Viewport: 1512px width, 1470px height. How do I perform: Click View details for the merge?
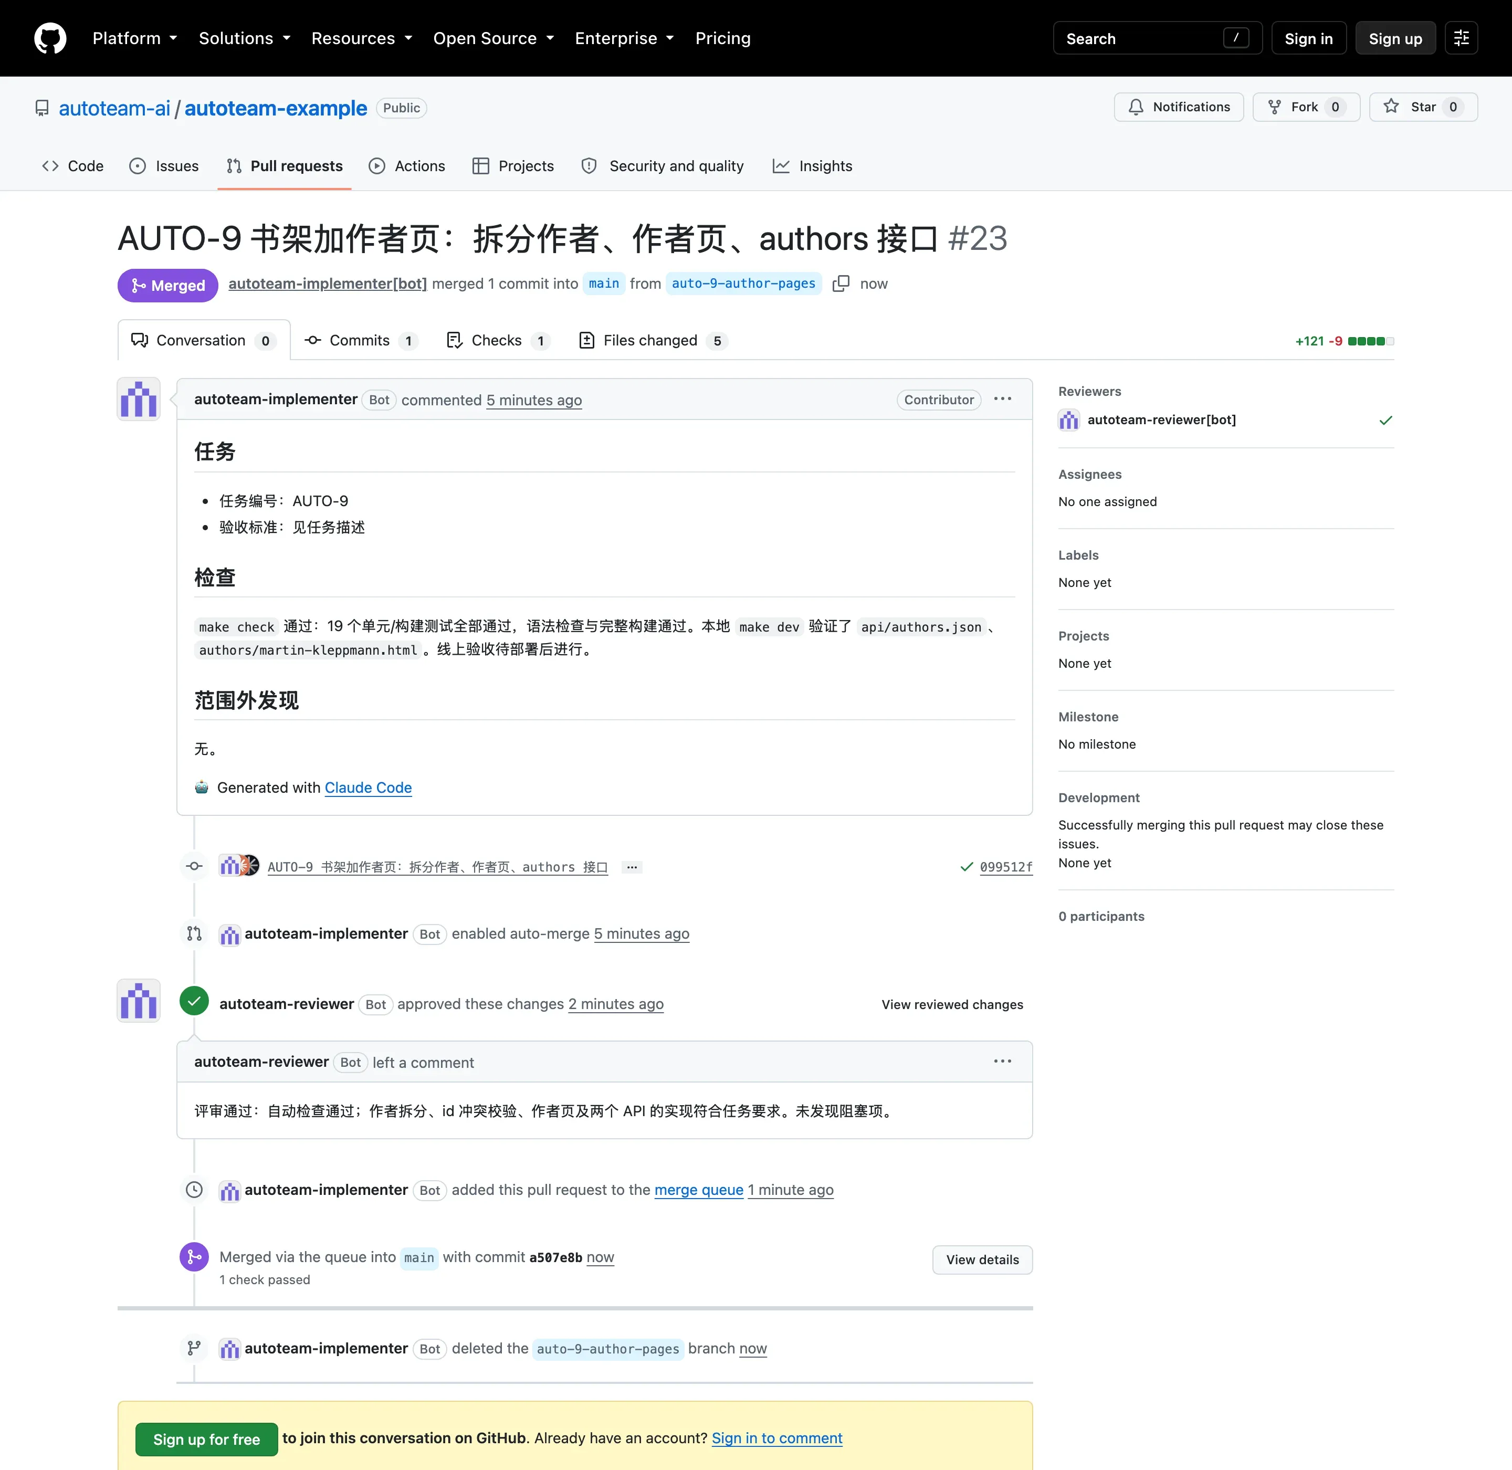[x=982, y=1260]
